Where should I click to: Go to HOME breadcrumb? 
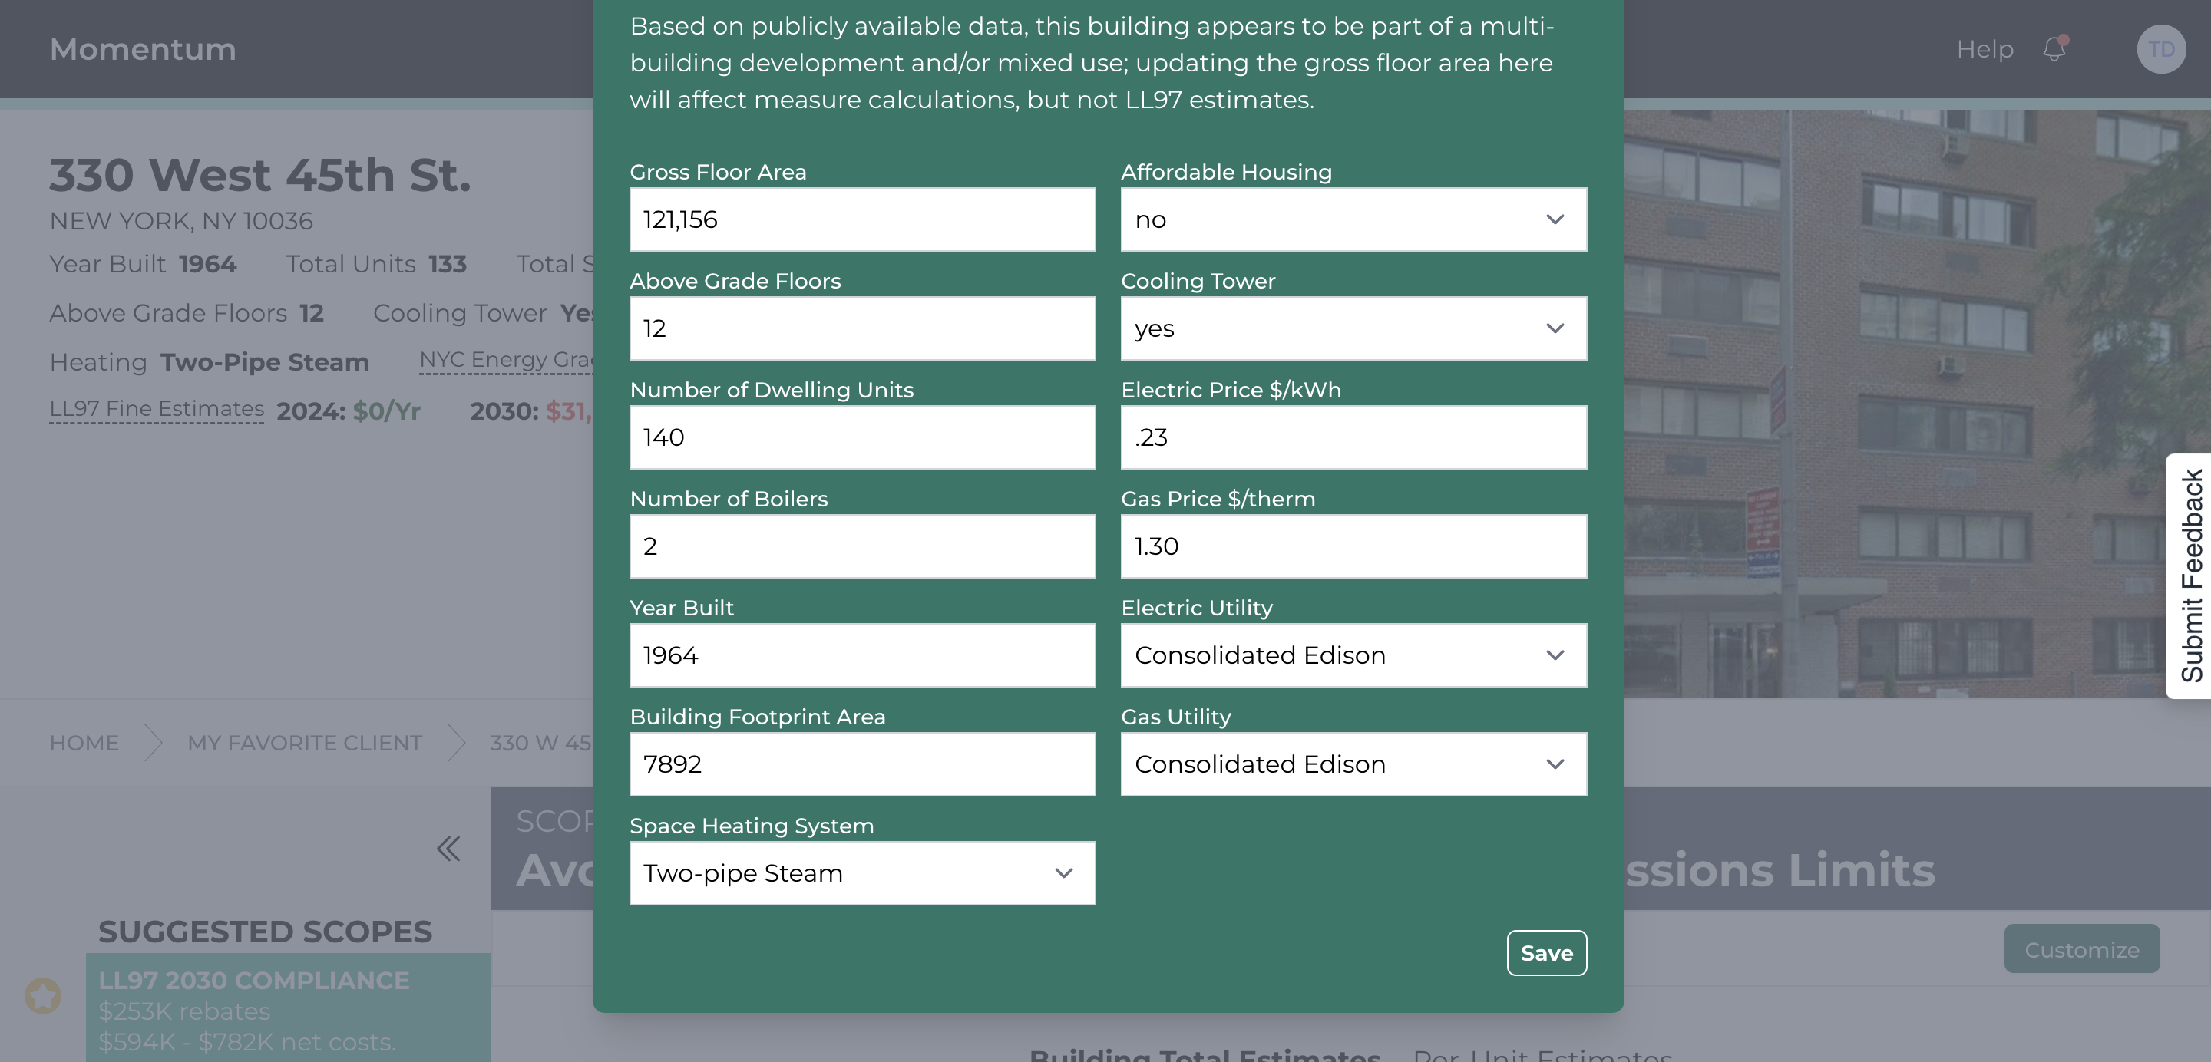(x=84, y=743)
